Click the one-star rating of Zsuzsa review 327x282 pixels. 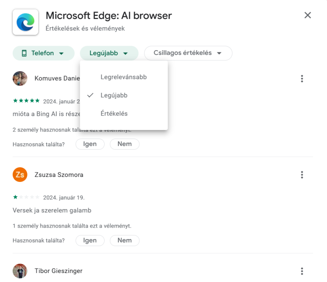click(26, 197)
